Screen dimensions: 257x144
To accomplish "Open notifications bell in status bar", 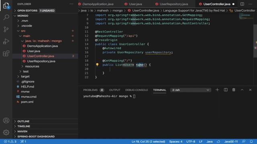I will (x=251, y=142).
